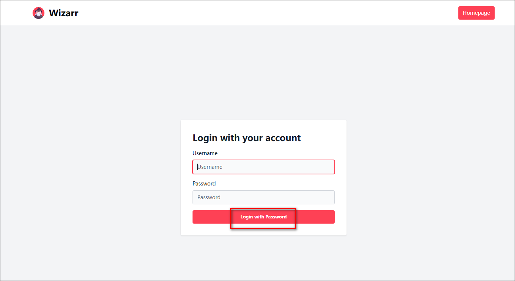Click the word "Login" on the red button

tap(246, 217)
